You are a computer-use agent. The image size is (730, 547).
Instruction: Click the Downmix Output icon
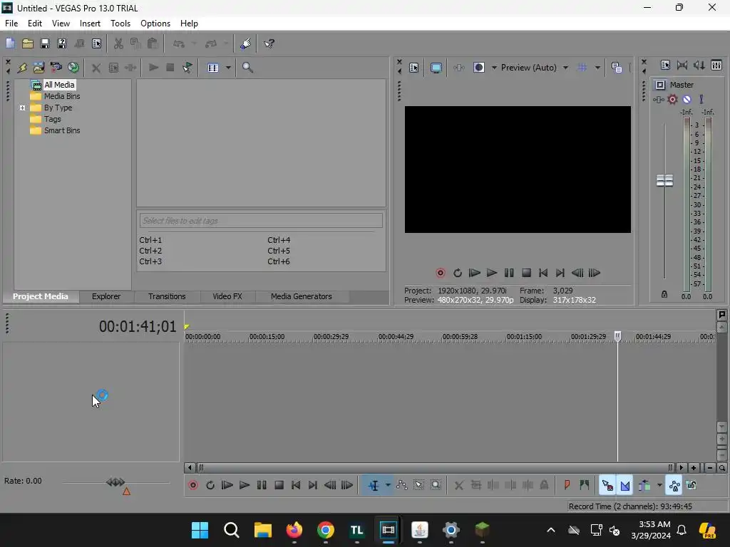[x=682, y=65]
